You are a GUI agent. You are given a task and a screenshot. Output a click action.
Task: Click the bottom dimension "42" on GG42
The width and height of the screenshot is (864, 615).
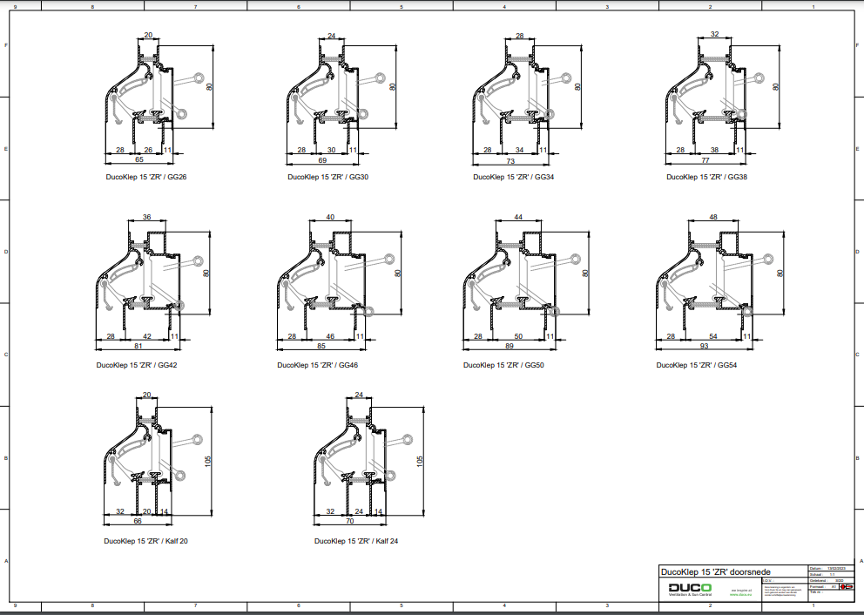146,336
